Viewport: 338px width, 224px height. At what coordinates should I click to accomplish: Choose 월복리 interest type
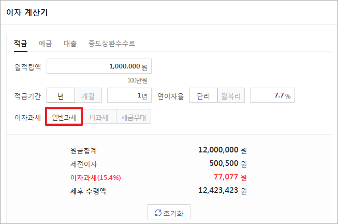point(231,95)
